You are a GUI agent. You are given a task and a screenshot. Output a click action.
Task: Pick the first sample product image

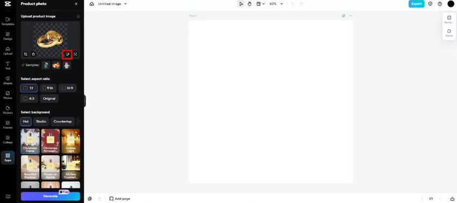[46, 65]
